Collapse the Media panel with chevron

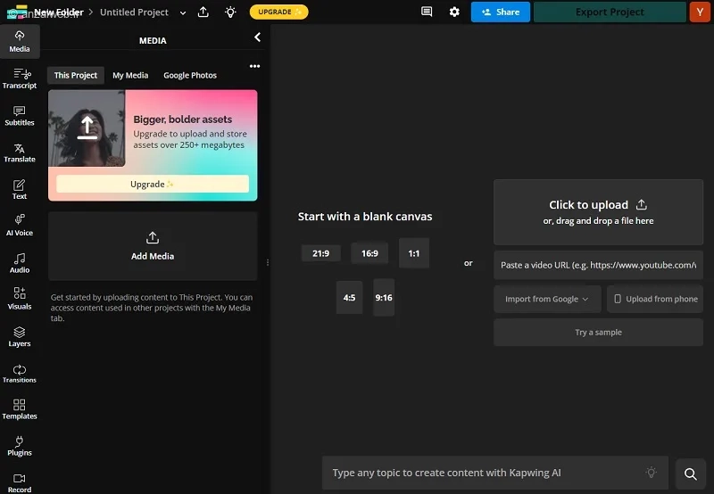tap(257, 37)
